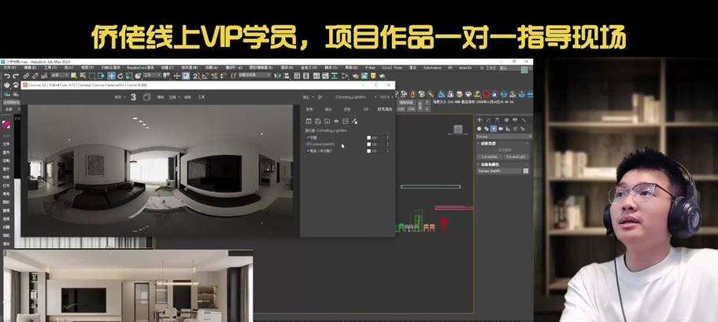
Task: Activate the Select and Move tool
Action: 111,76
